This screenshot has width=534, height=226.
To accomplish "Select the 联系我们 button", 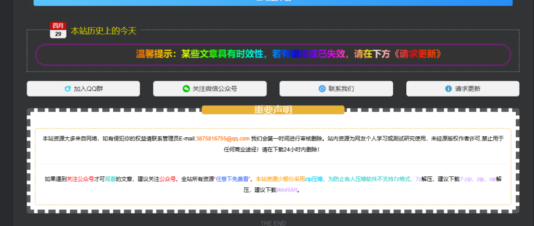I will point(336,89).
